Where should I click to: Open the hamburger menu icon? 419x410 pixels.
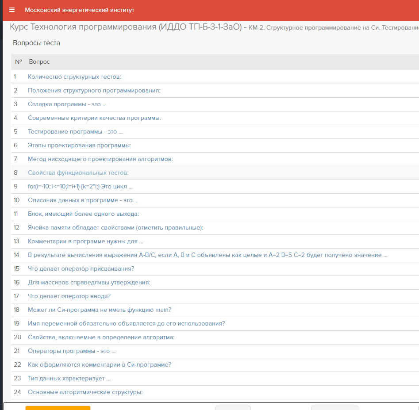12,10
